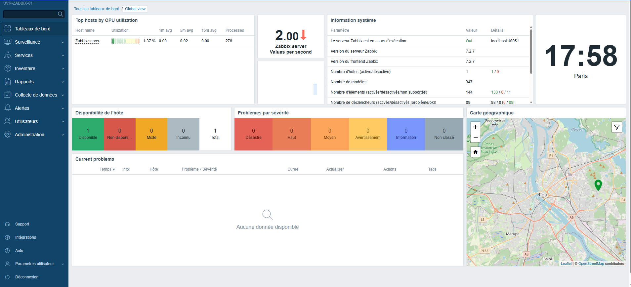Click the Support headset icon
Viewport: 631px width, 287px height.
[x=7, y=224]
